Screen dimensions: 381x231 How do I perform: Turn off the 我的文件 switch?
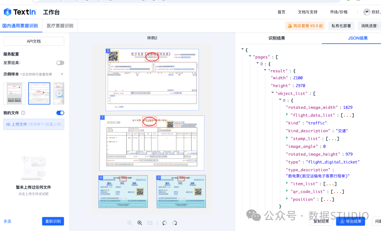point(60,113)
